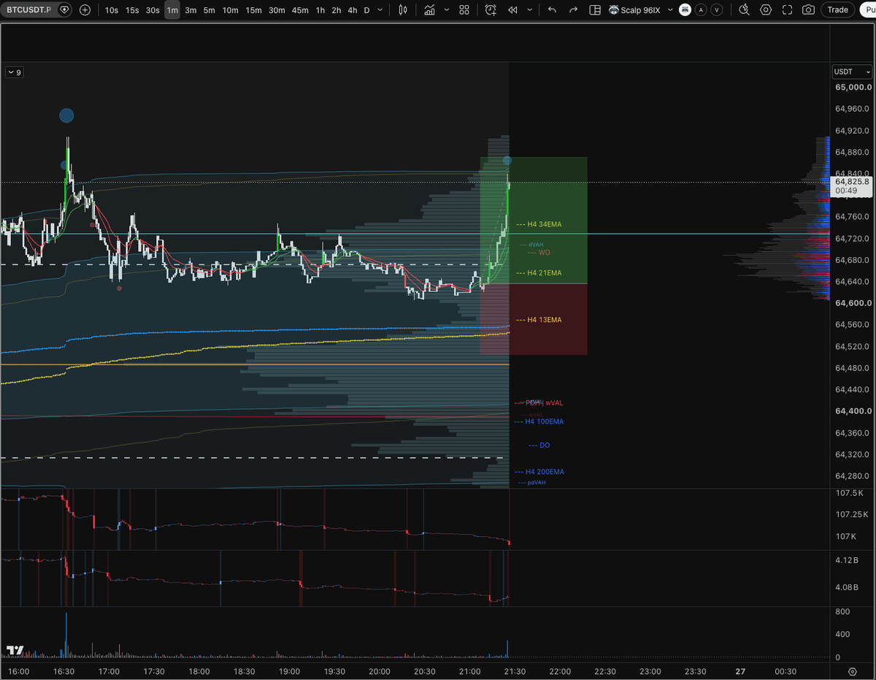This screenshot has height=680, width=876.
Task: Choose the 1h interval
Action: (320, 10)
